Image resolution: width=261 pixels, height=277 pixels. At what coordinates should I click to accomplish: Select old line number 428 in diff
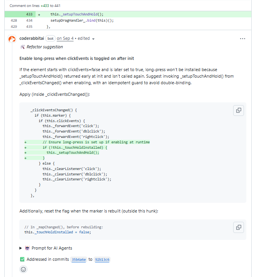click(14, 20)
